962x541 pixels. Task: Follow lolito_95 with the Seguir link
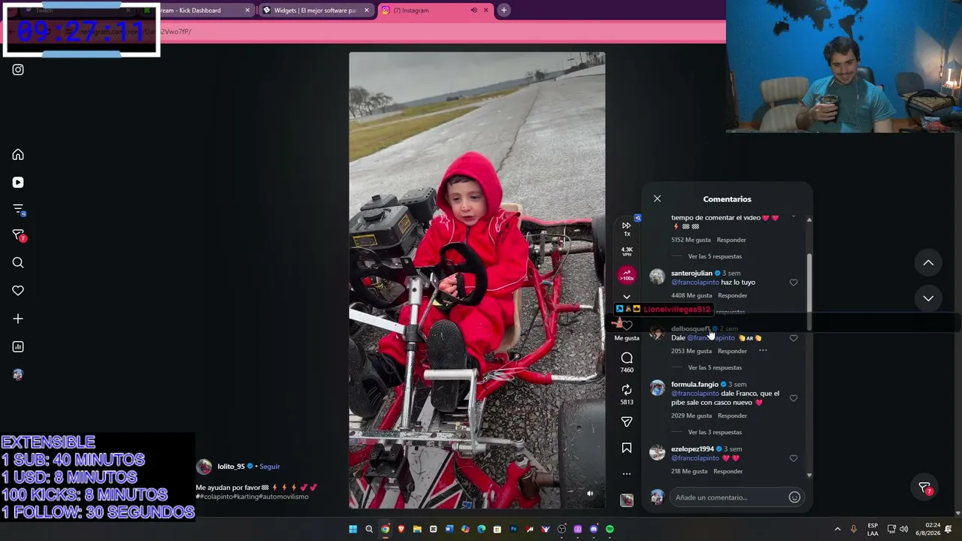pyautogui.click(x=270, y=467)
